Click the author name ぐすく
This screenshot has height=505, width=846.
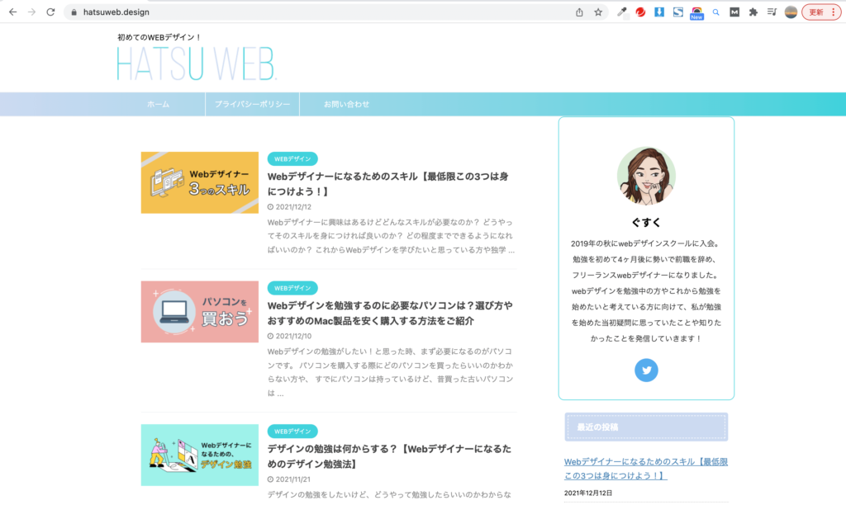point(646,222)
